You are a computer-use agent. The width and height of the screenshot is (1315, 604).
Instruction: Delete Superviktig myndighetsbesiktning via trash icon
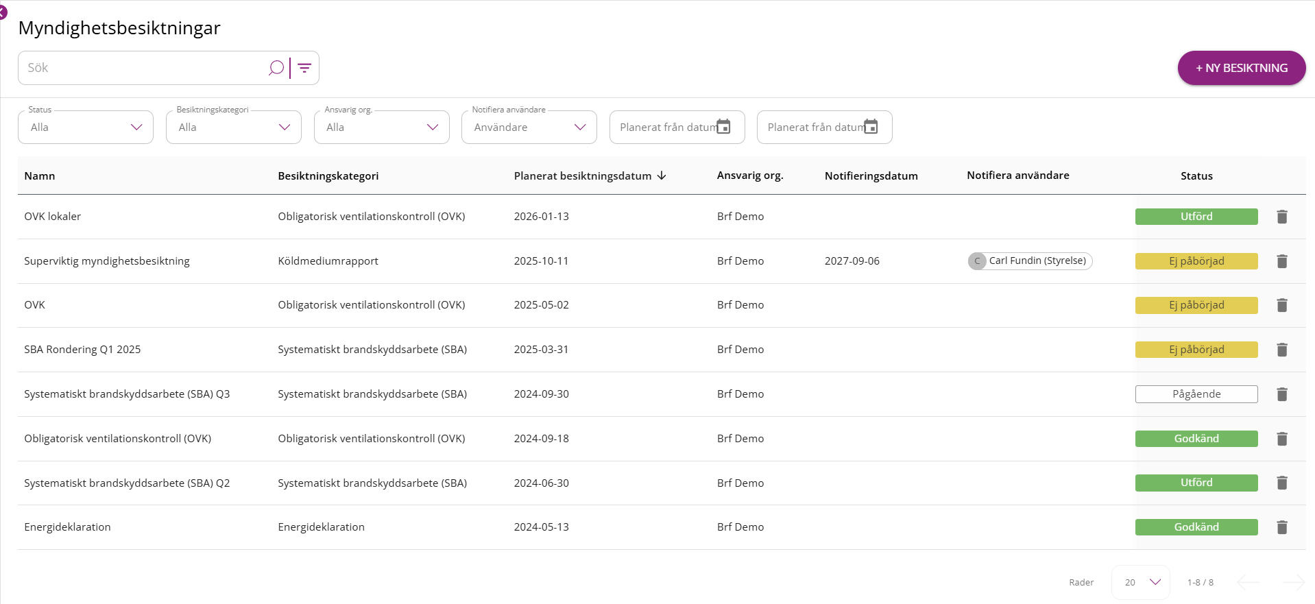[x=1281, y=261]
